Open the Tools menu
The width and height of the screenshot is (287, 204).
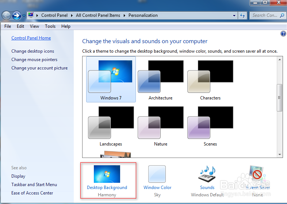coord(50,26)
